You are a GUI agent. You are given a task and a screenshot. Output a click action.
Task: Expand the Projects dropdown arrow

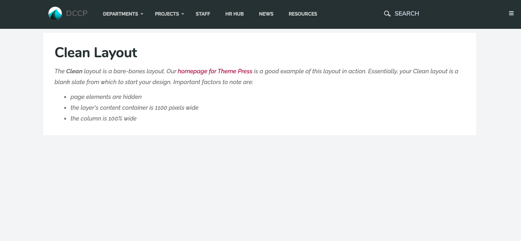pos(183,14)
